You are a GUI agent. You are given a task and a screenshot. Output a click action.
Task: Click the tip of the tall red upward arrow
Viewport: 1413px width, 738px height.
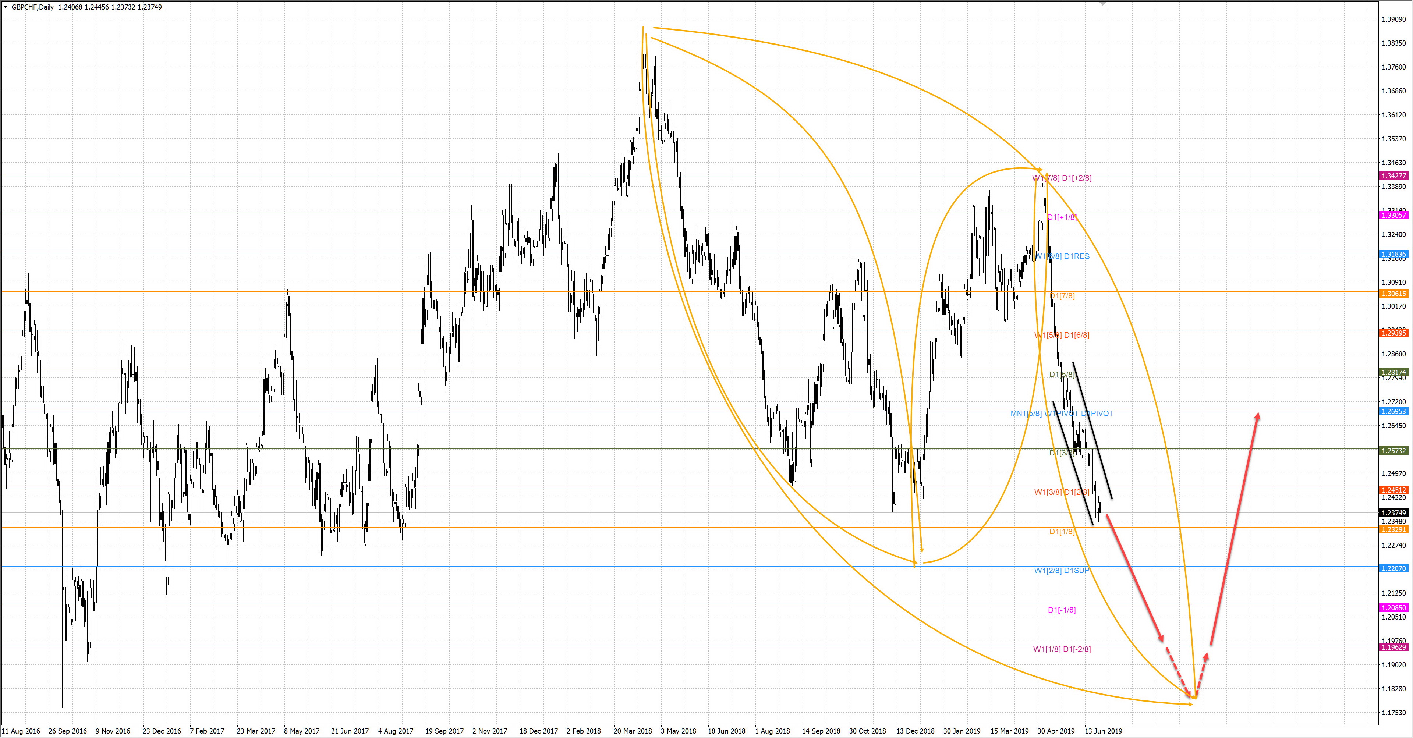[1258, 414]
